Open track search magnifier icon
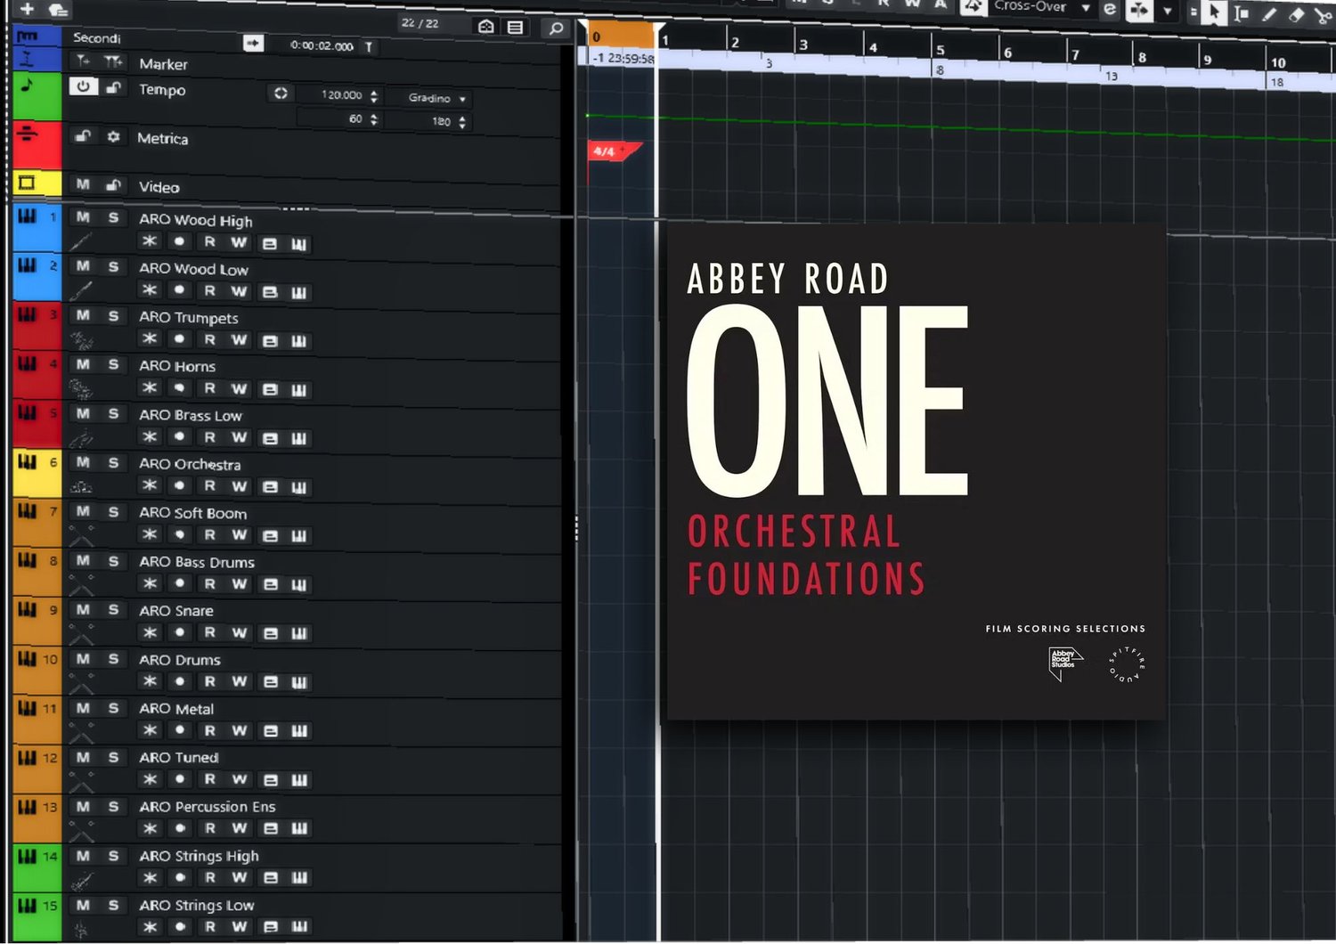Image resolution: width=1336 pixels, height=944 pixels. coord(556,28)
